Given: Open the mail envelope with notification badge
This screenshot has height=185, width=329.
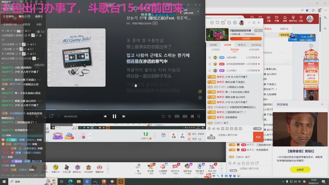Looking at the screenshot, I should coord(80,136).
